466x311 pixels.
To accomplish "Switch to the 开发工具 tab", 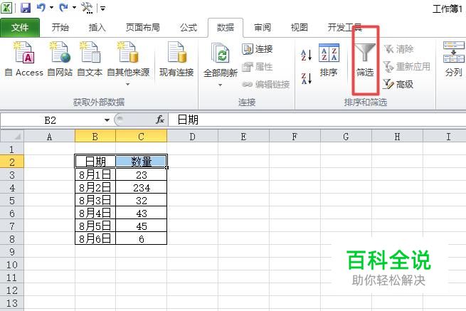I will click(344, 28).
